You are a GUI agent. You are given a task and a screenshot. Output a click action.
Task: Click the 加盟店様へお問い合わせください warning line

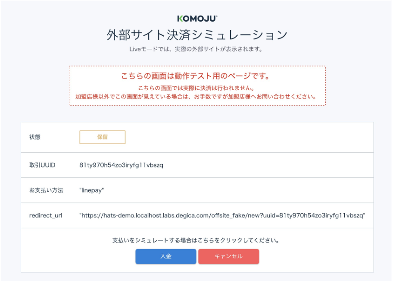[x=196, y=97]
